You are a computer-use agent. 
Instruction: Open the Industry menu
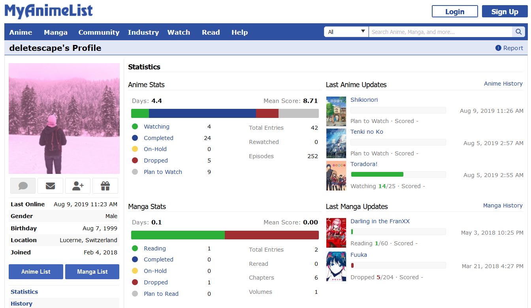click(143, 32)
